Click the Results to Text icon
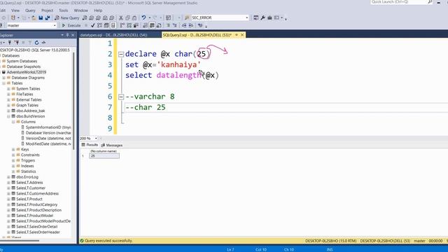448x252 pixels. click(x=146, y=25)
